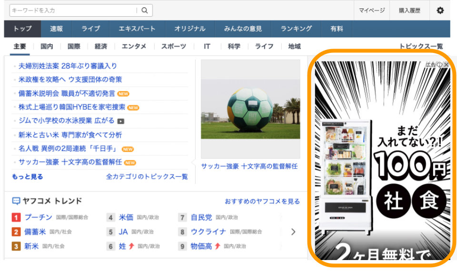Select the エンタメ category

pos(134,46)
